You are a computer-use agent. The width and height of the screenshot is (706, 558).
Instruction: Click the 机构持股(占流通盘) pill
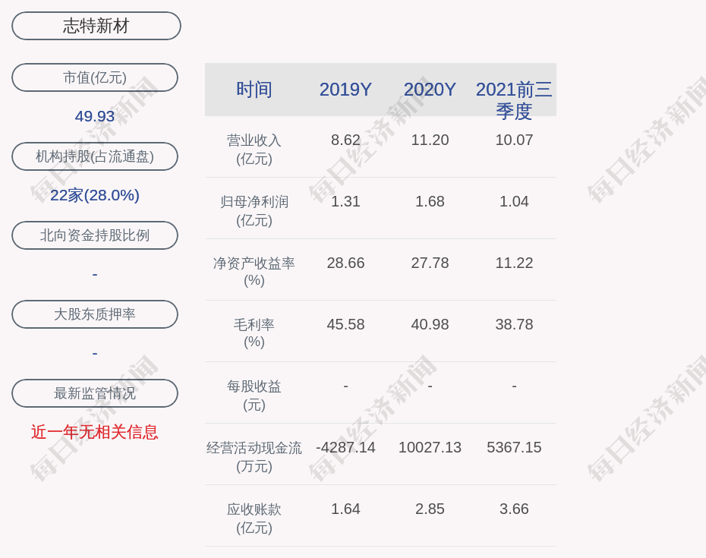coord(95,156)
